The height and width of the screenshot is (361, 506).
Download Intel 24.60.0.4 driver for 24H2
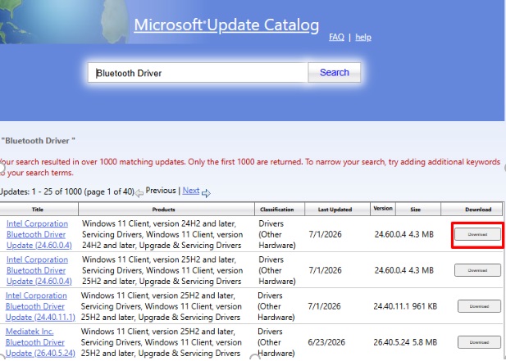pos(477,234)
